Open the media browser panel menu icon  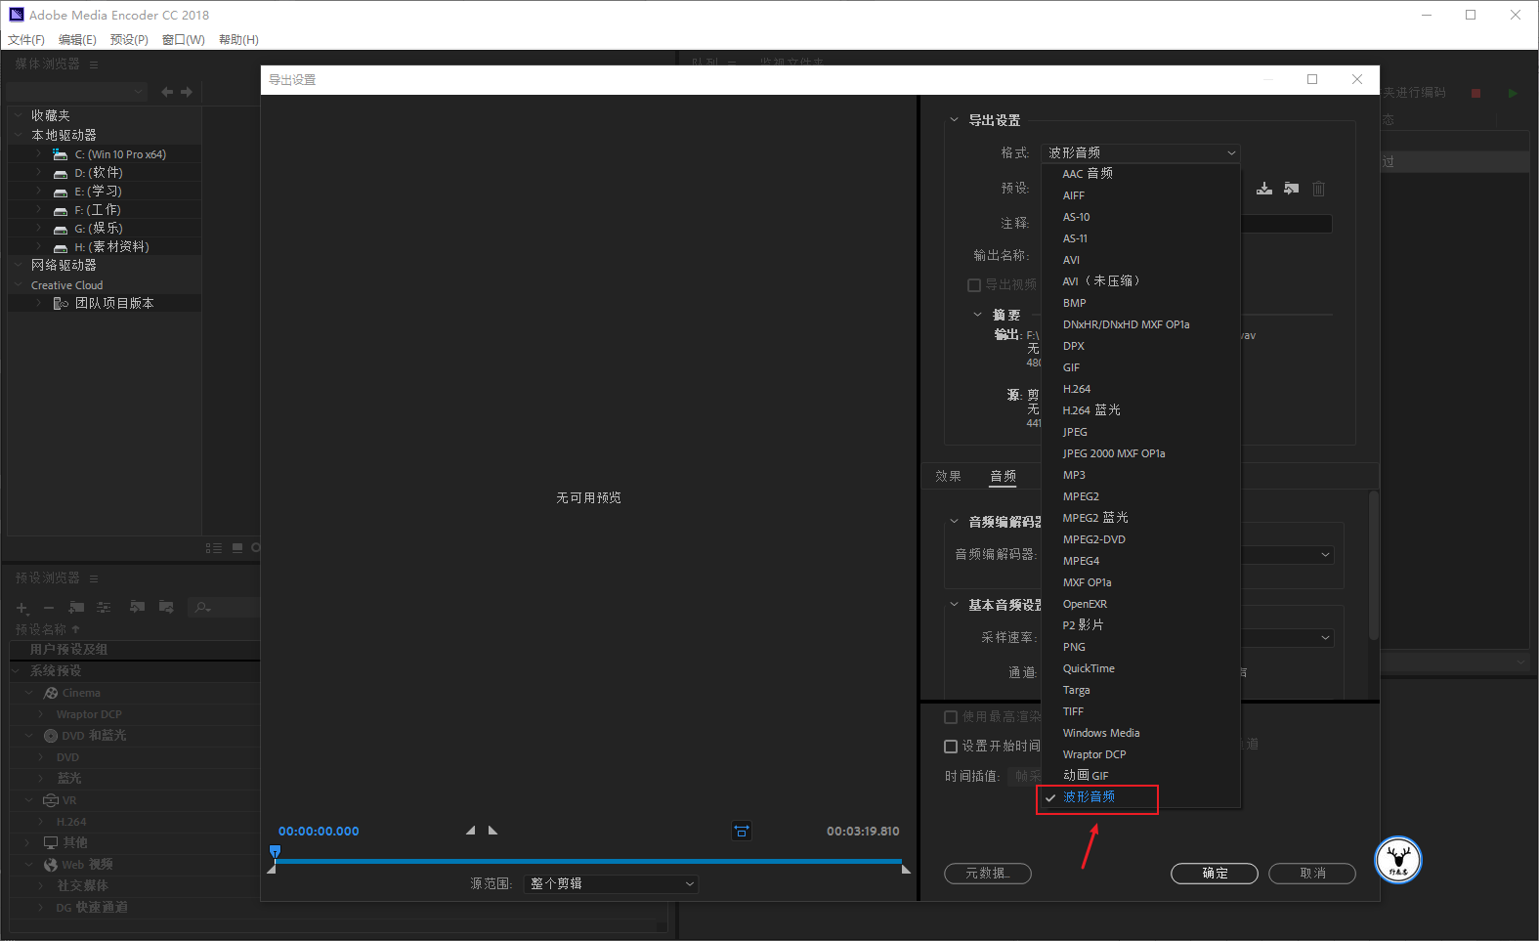(x=94, y=64)
